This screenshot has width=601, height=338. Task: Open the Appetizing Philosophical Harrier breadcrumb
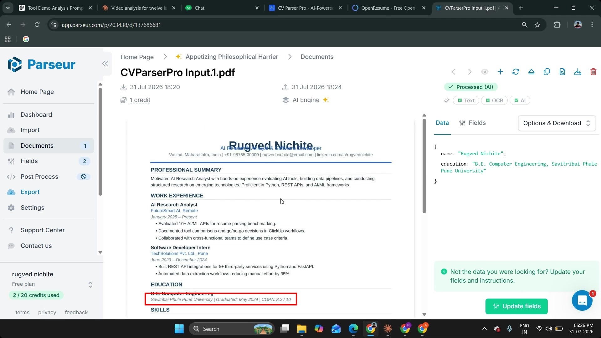pos(232,57)
